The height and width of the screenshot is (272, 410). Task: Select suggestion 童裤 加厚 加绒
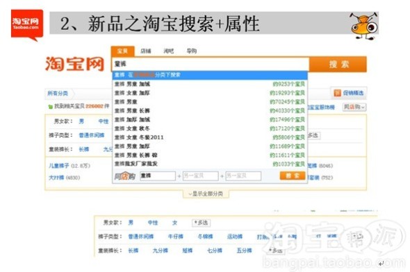click(x=210, y=119)
